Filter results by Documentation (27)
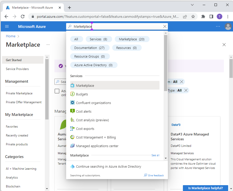This screenshot has height=191, width=233. [89, 48]
